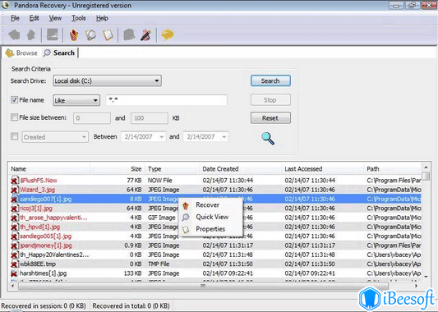Screen dimensions: 438x312
Task: Click Recovered in session status text
Action: 44,306
